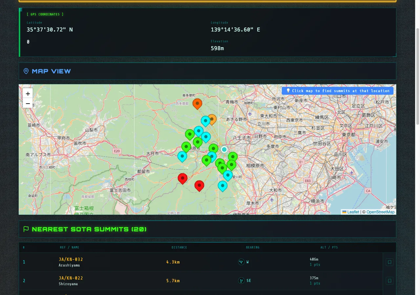This screenshot has height=295, width=420.
Task: Click the southernmost cyan summit marker
Action: pyautogui.click(x=222, y=186)
